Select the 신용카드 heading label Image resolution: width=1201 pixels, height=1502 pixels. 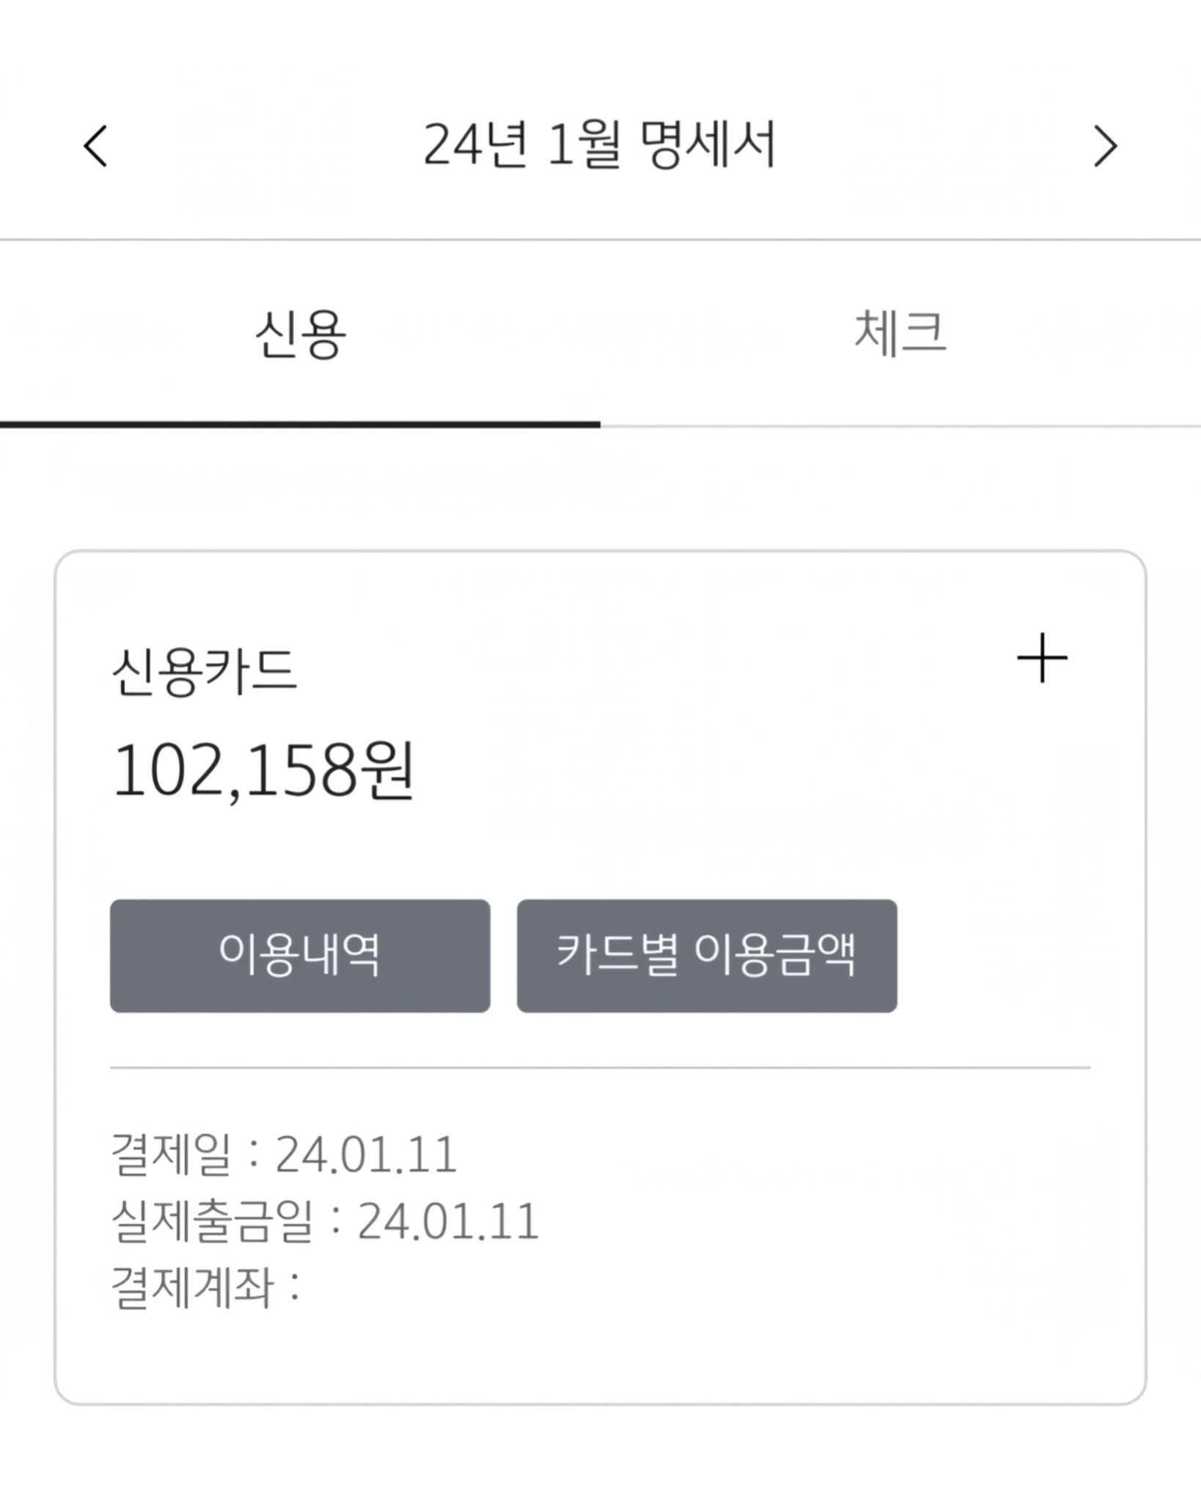(205, 671)
